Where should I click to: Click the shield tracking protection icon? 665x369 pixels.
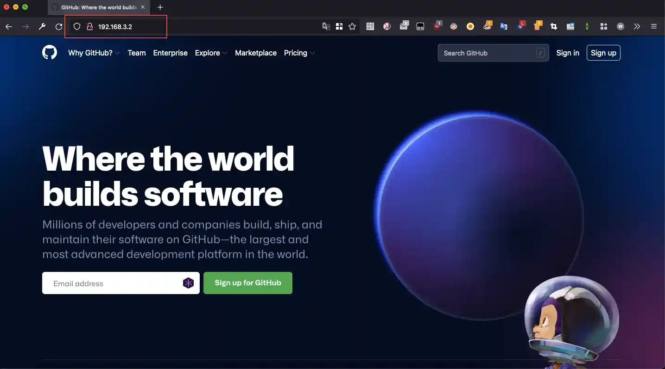[x=77, y=27]
